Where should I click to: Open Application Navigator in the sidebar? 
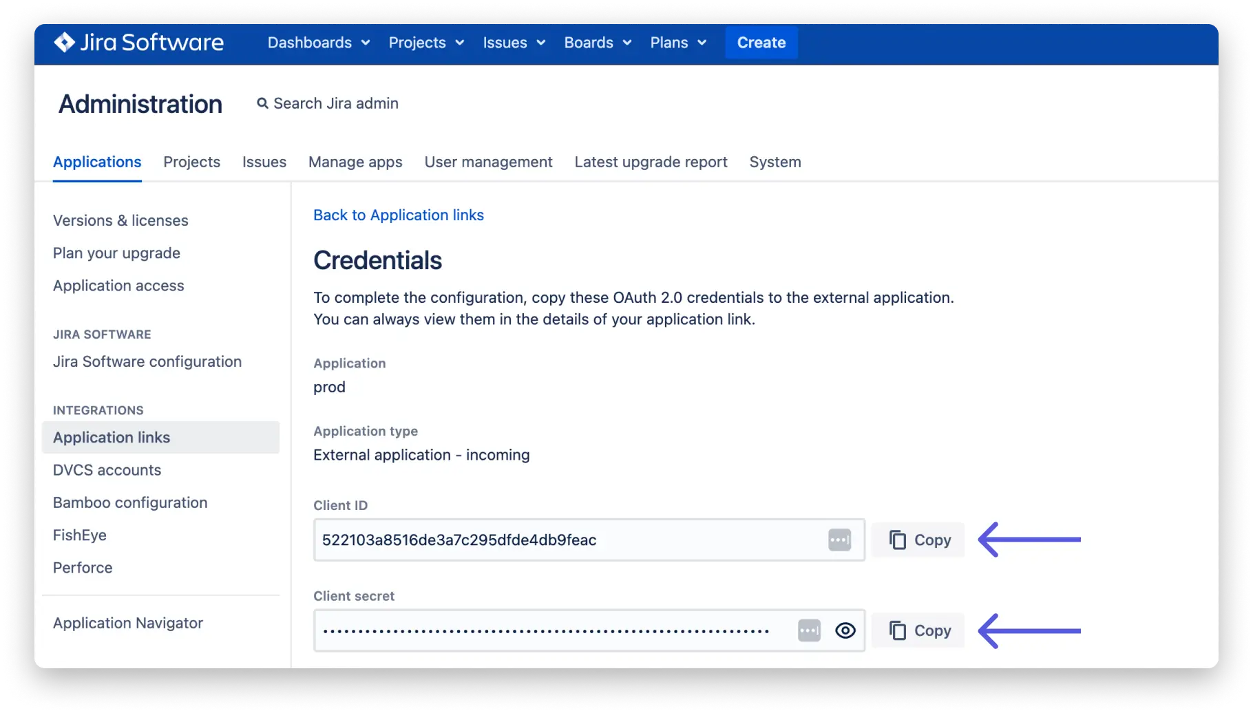[128, 624]
